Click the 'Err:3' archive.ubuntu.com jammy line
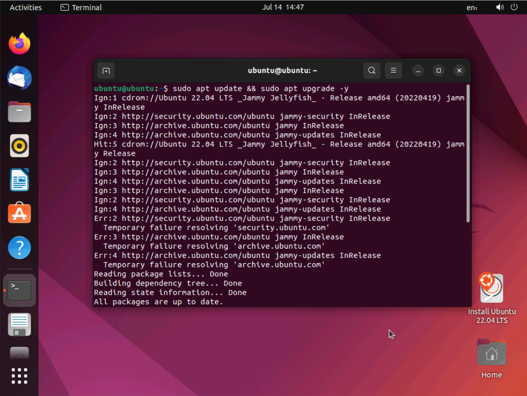Viewport: 527px width, 396px height. (x=219, y=237)
